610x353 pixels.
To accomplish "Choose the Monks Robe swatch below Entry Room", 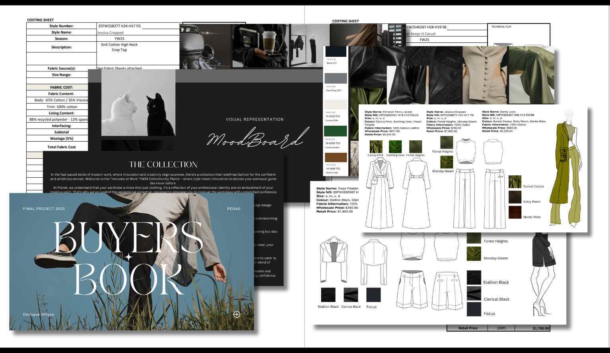I will pyautogui.click(x=515, y=212).
